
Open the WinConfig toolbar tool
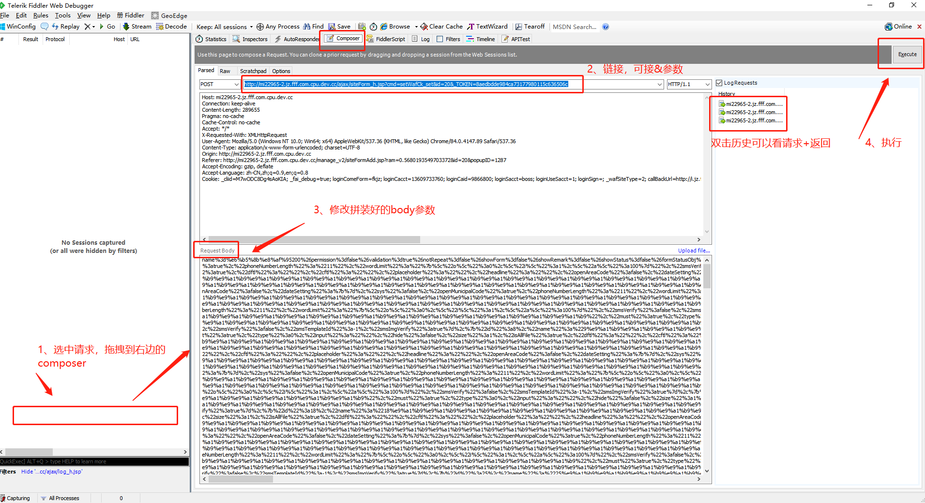(x=18, y=27)
